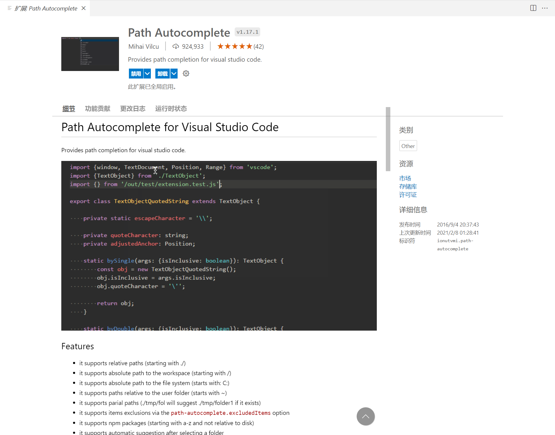Image resolution: width=555 pixels, height=435 pixels.
Task: Click the Path Autocomplete extension title
Action: [x=179, y=32]
